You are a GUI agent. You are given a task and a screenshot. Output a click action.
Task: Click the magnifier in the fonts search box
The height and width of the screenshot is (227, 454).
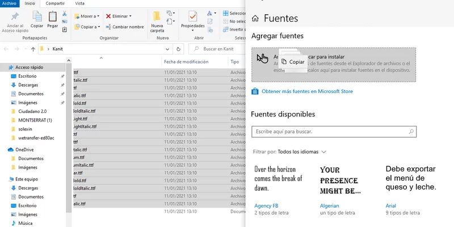[x=411, y=132]
